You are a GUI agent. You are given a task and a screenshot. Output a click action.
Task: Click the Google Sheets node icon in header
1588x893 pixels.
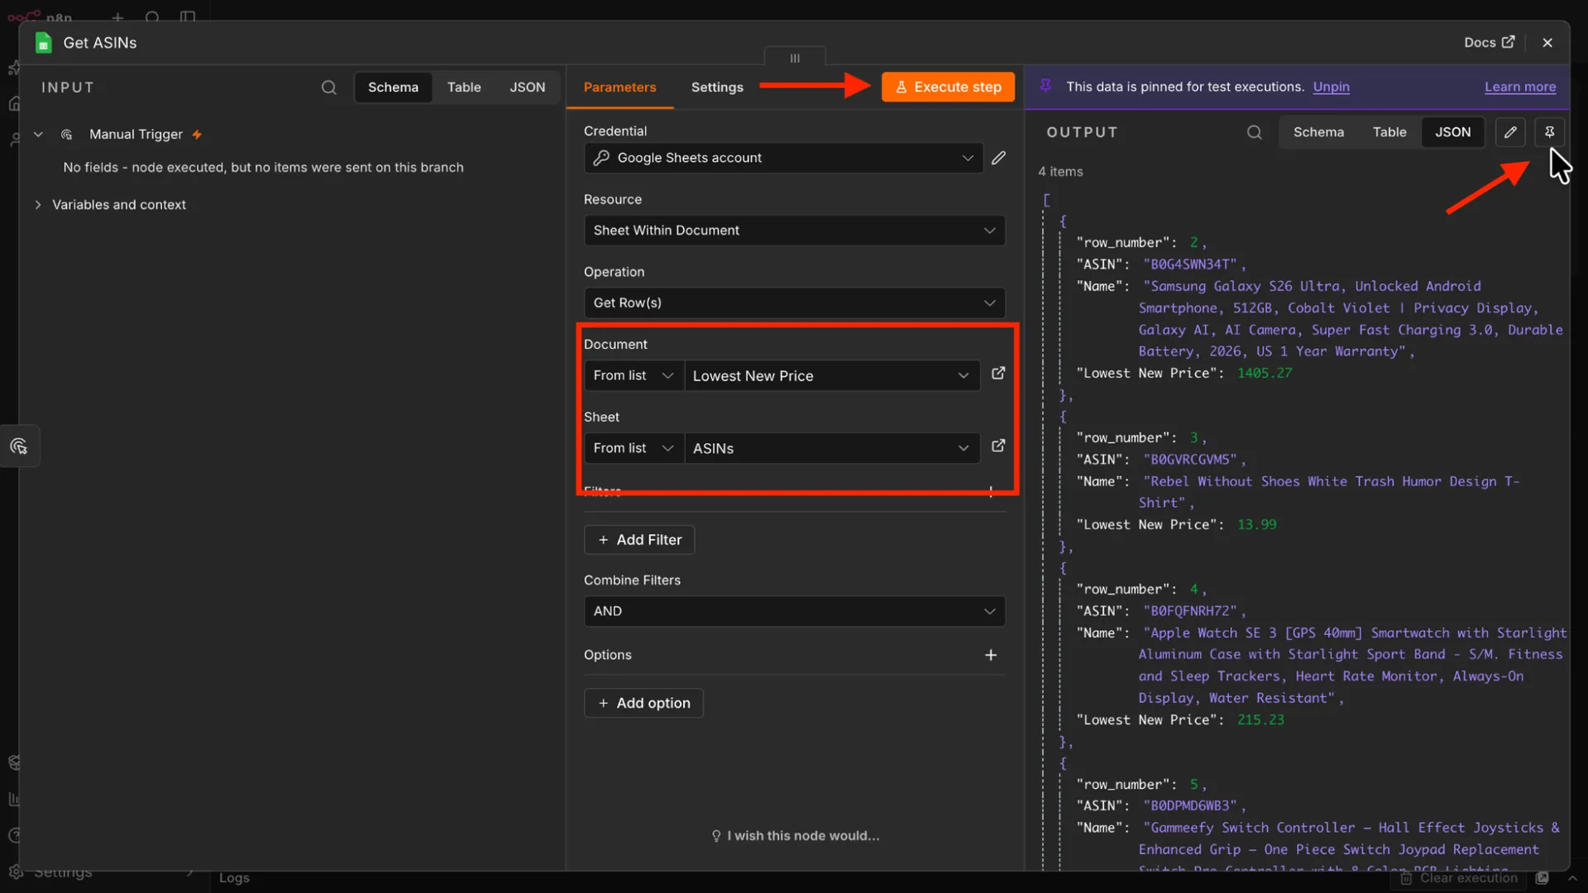(x=44, y=43)
